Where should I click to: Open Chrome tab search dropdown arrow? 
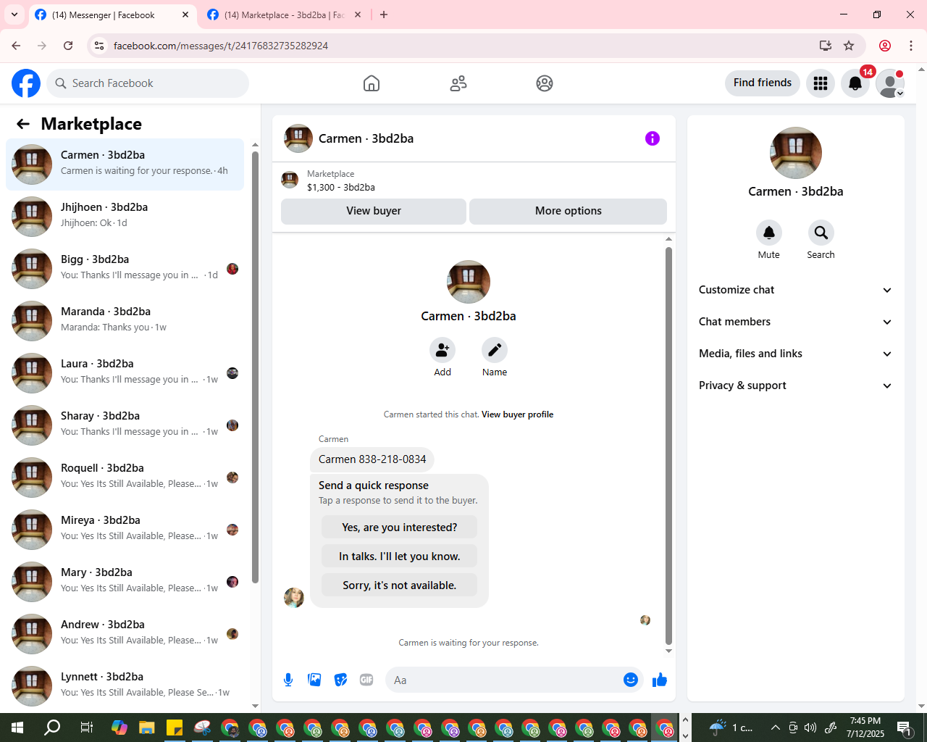14,14
